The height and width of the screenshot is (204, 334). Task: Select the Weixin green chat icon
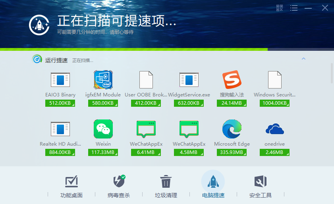click(x=103, y=129)
